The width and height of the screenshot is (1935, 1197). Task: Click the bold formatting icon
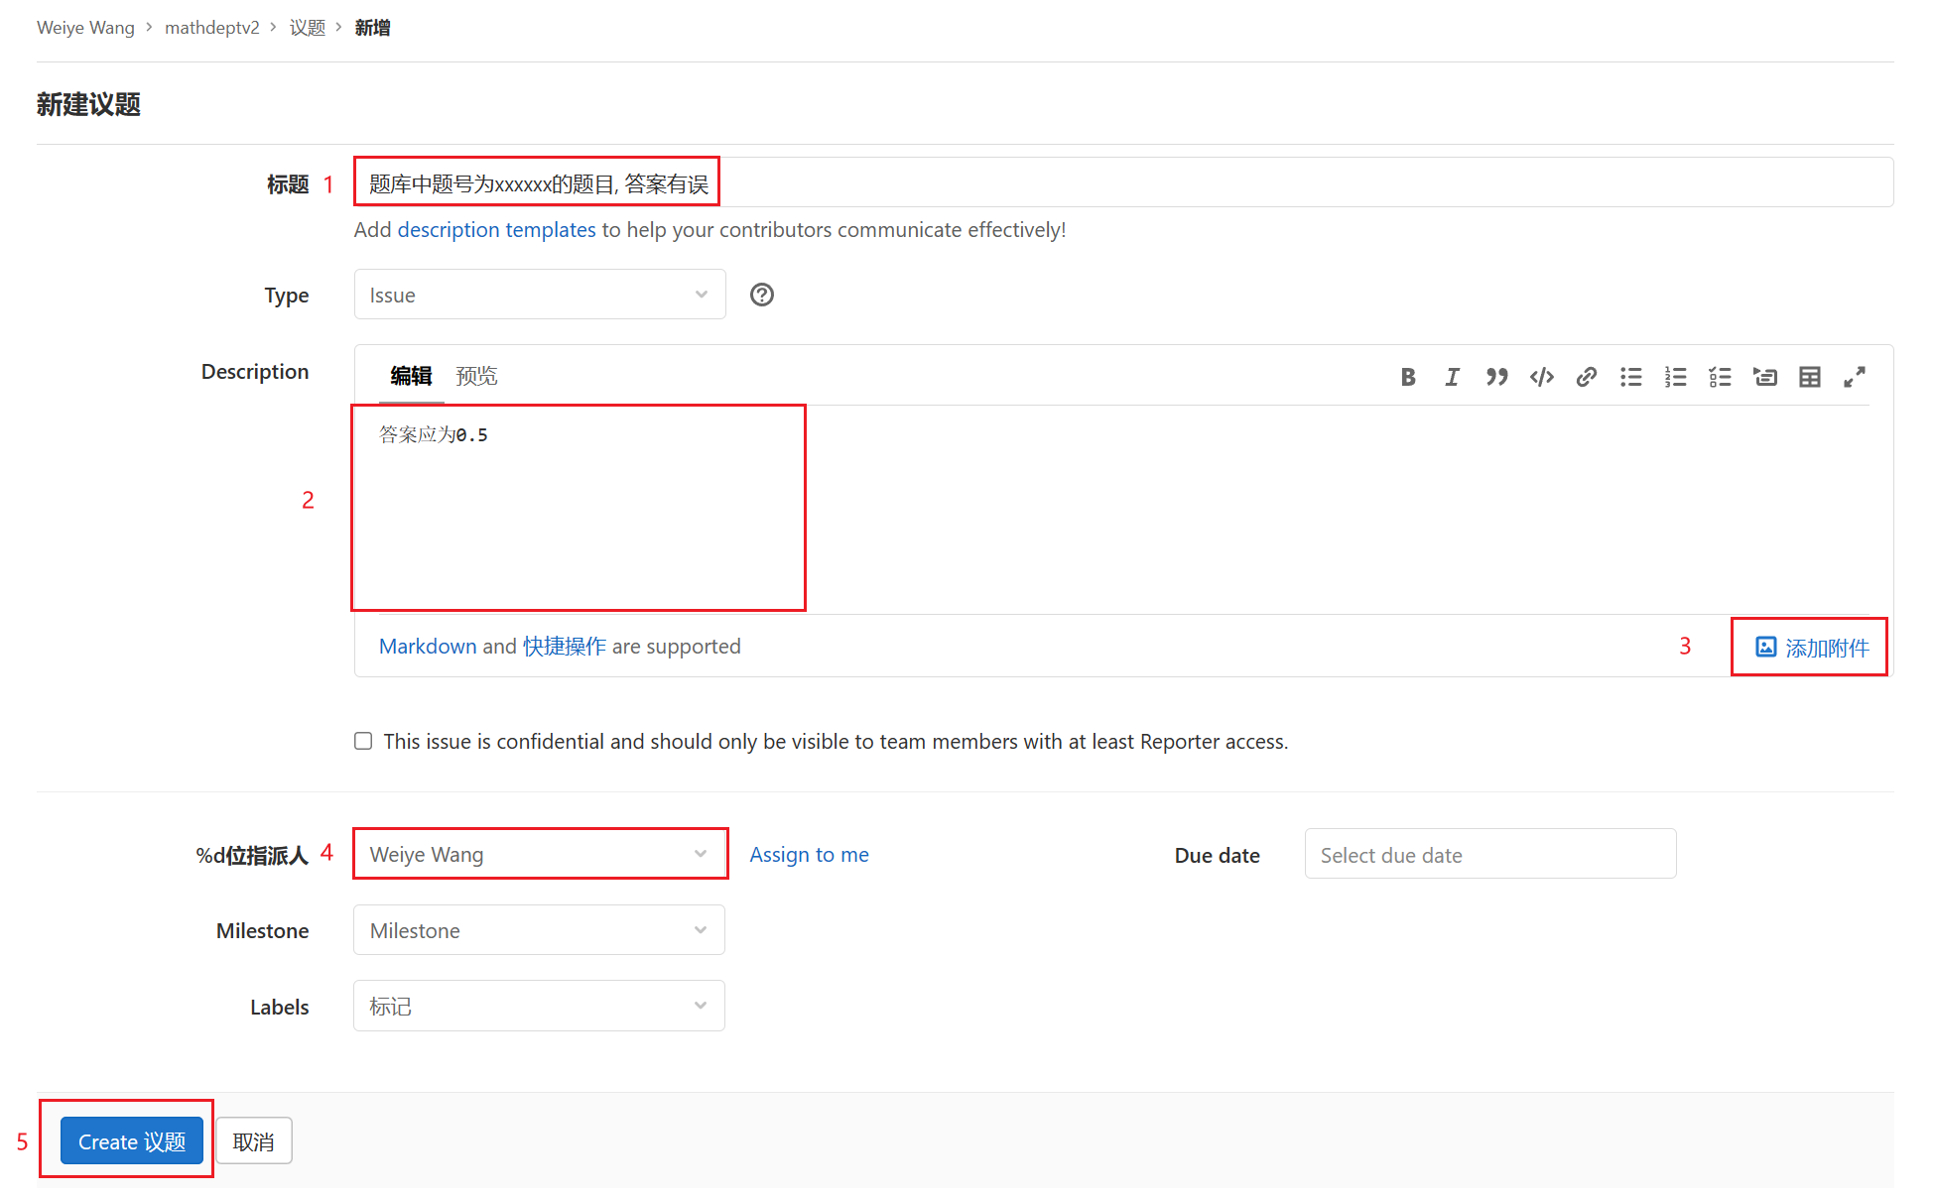click(1407, 377)
